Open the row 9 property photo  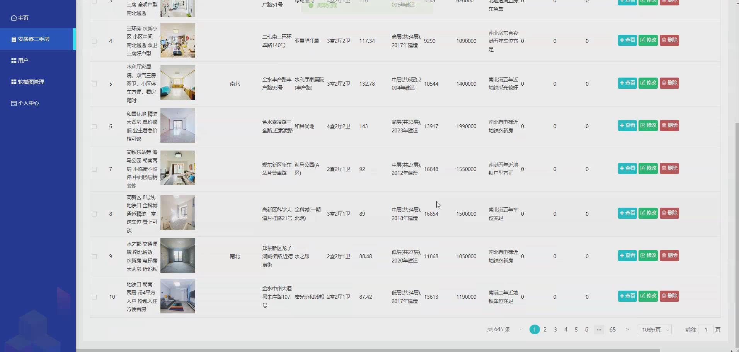pyautogui.click(x=178, y=256)
